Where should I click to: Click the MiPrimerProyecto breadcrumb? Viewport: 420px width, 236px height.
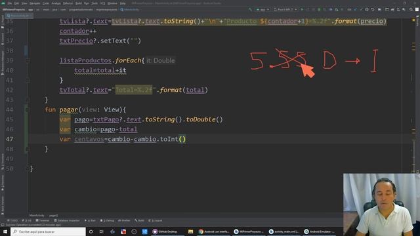[x=13, y=10]
